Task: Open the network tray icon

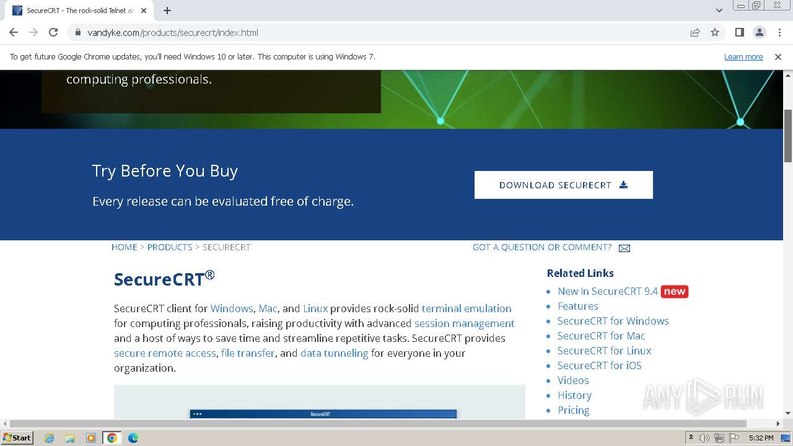Action: pyautogui.click(x=719, y=438)
